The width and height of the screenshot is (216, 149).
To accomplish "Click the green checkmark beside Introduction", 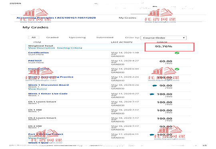I will pos(177,69).
